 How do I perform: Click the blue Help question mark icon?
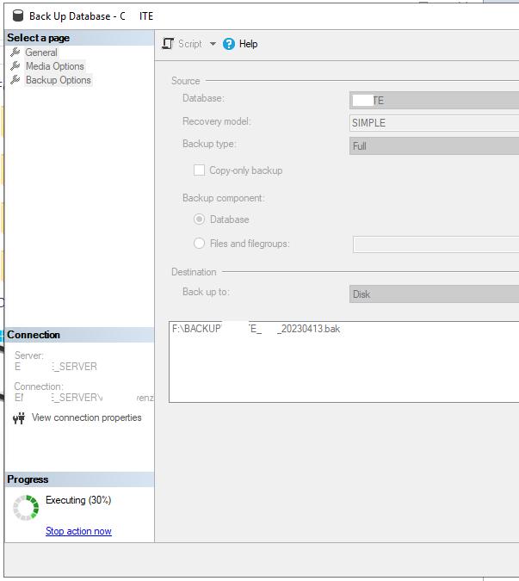(x=229, y=44)
